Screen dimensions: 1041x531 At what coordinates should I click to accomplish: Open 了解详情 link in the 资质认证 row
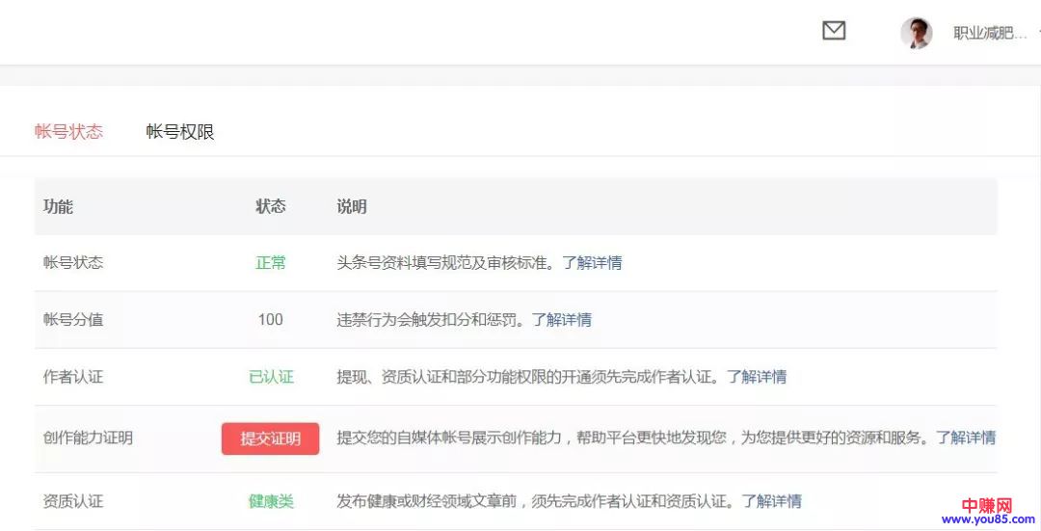click(771, 501)
